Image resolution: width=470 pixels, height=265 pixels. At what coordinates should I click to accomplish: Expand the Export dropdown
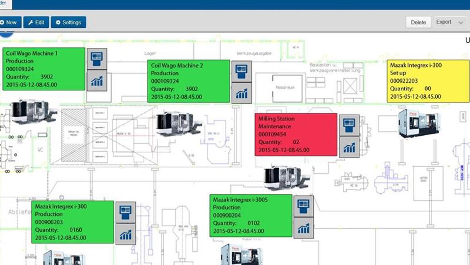(x=450, y=22)
